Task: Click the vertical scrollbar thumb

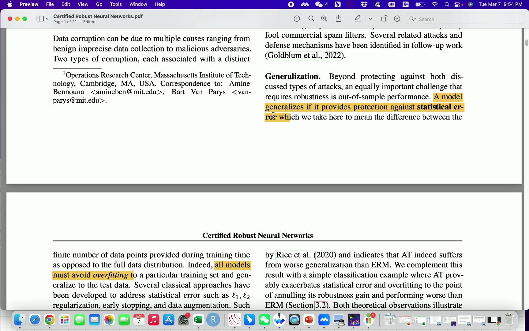Action: point(527,43)
